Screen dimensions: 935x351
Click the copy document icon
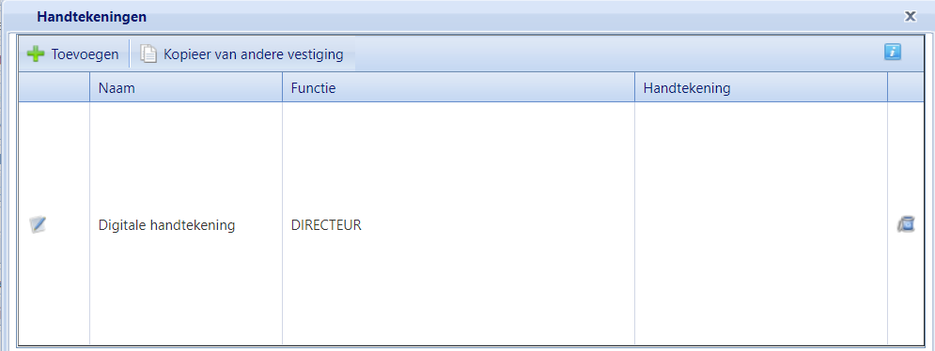(148, 54)
